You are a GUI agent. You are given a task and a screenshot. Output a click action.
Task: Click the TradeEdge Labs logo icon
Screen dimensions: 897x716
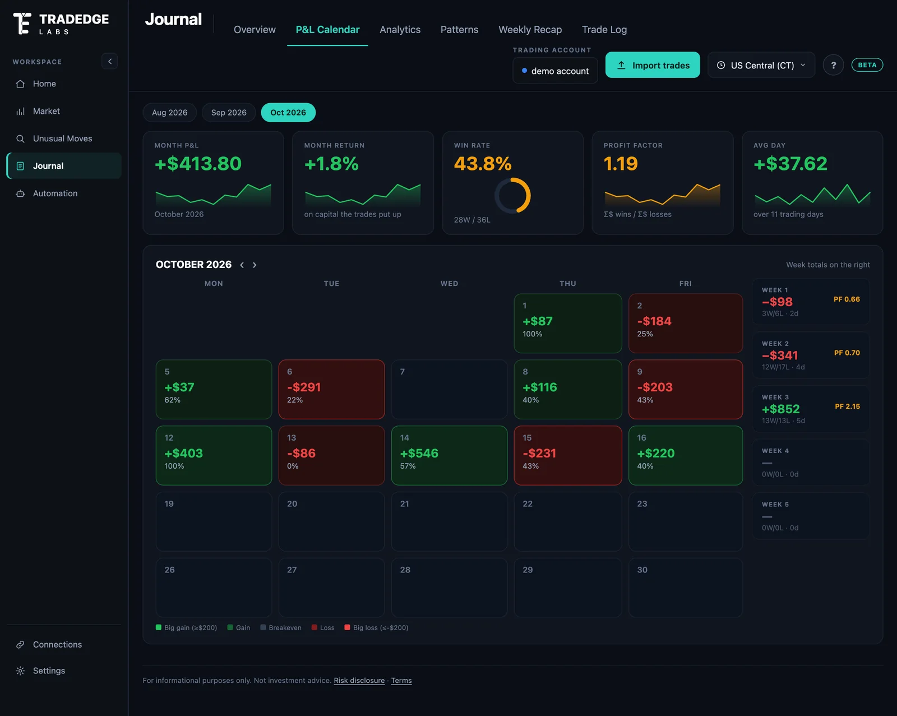tap(22, 24)
